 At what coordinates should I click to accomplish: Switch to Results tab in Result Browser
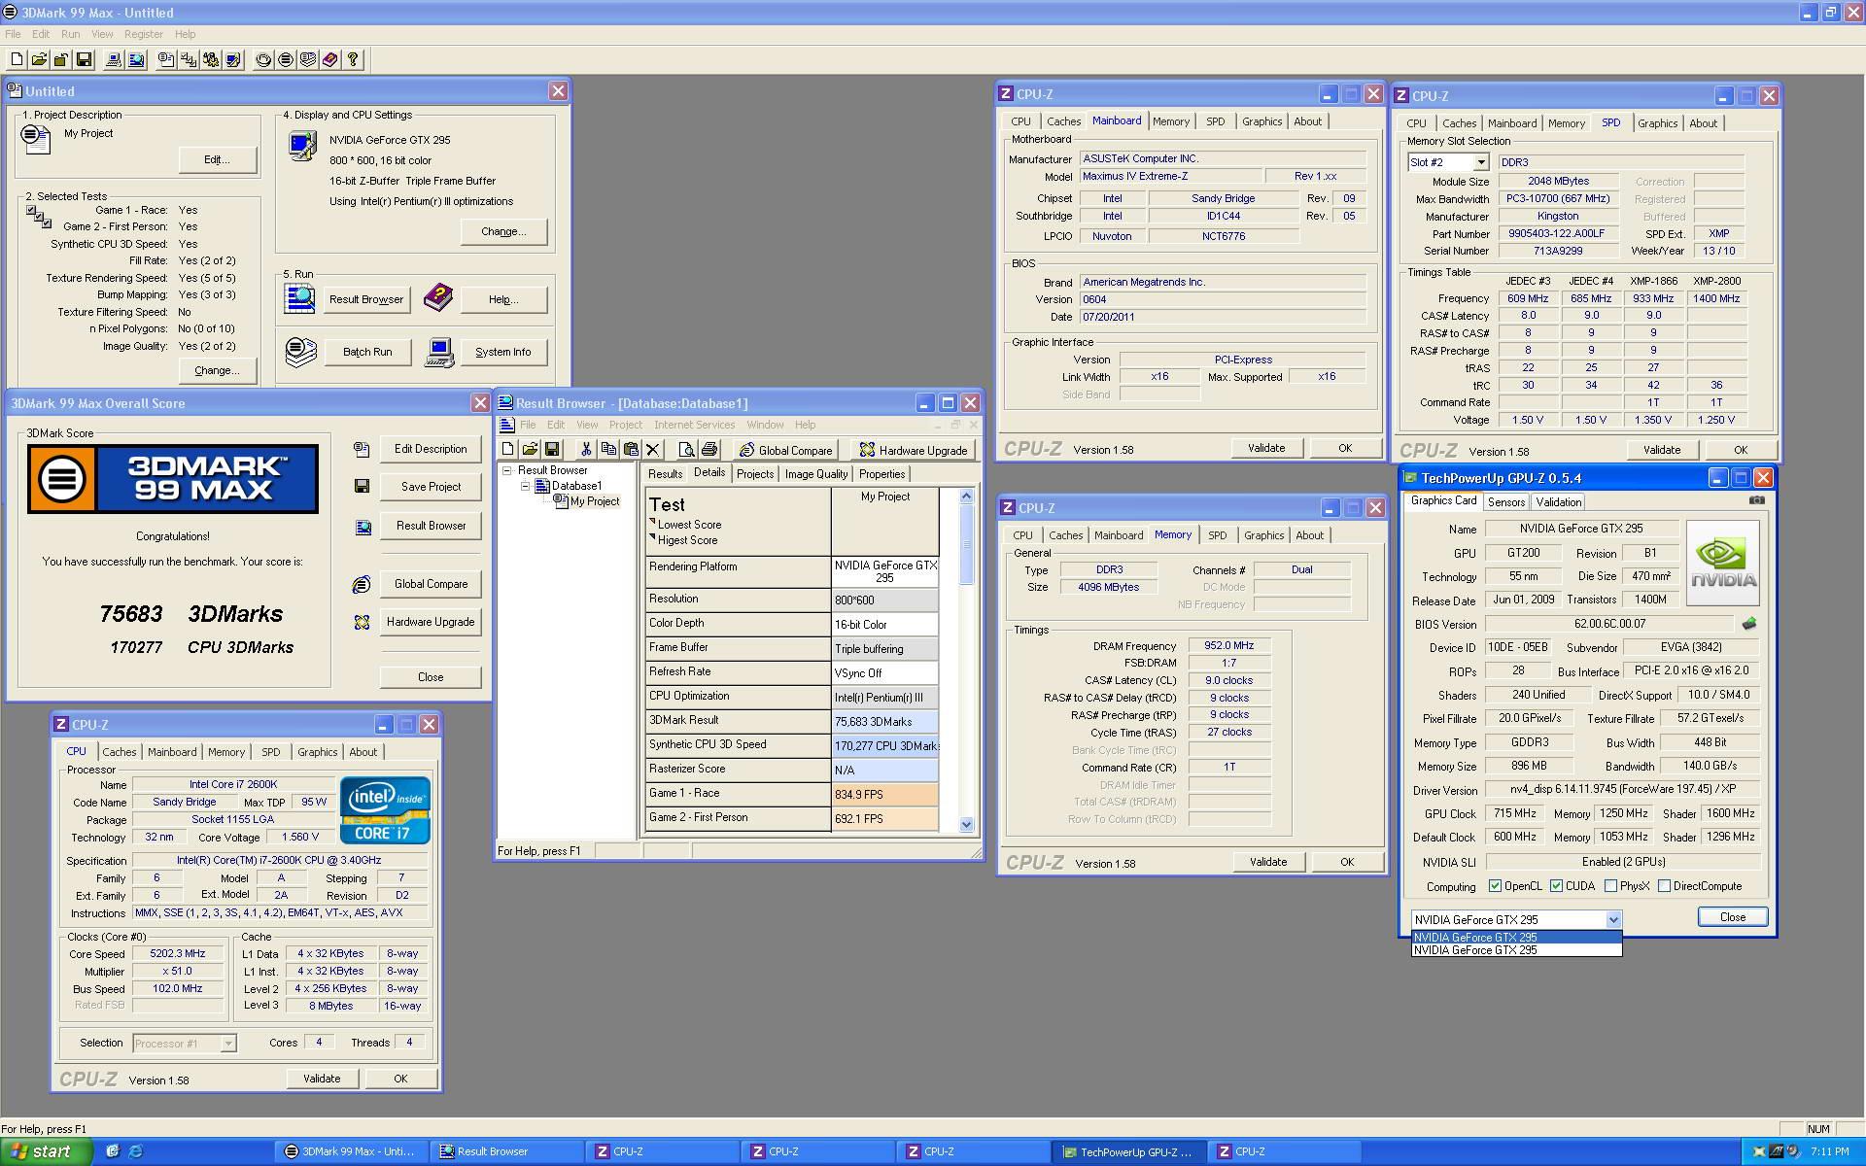coord(665,474)
